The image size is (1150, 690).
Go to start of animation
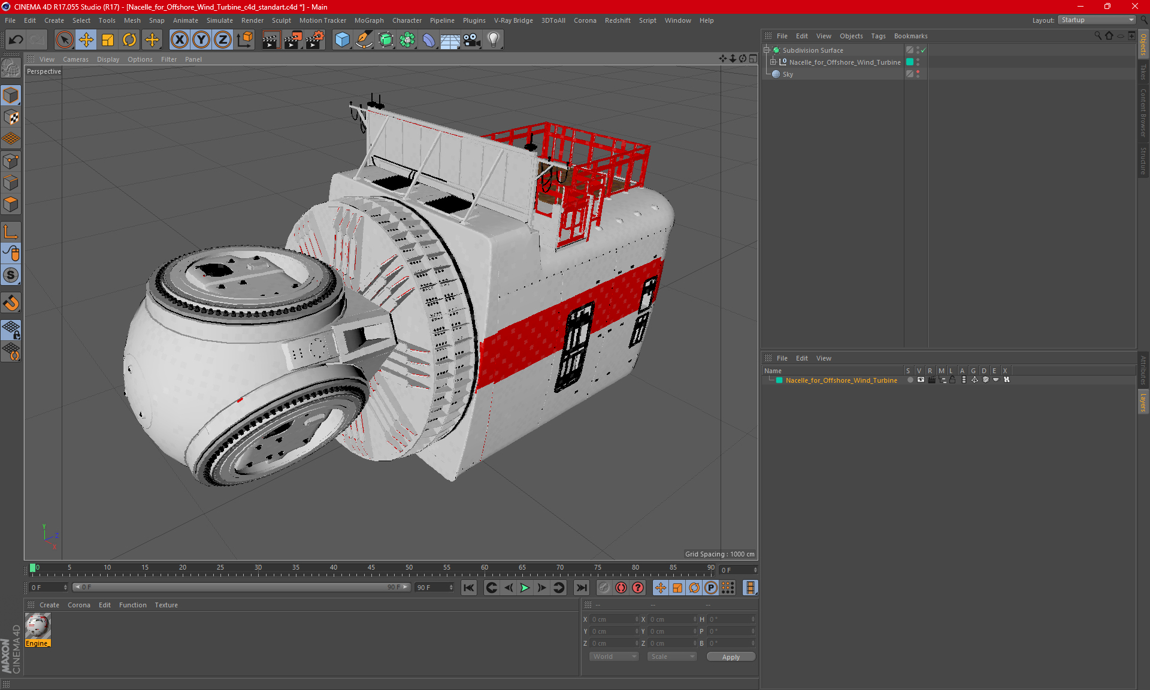[469, 588]
